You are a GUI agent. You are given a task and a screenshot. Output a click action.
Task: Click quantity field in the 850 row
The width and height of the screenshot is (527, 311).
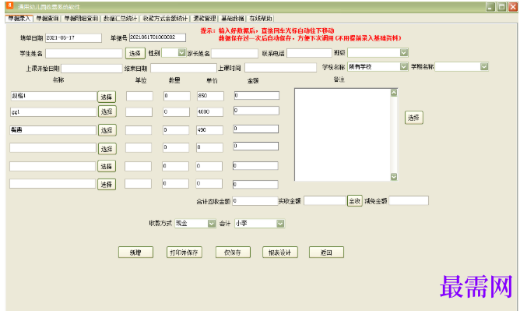tap(177, 96)
